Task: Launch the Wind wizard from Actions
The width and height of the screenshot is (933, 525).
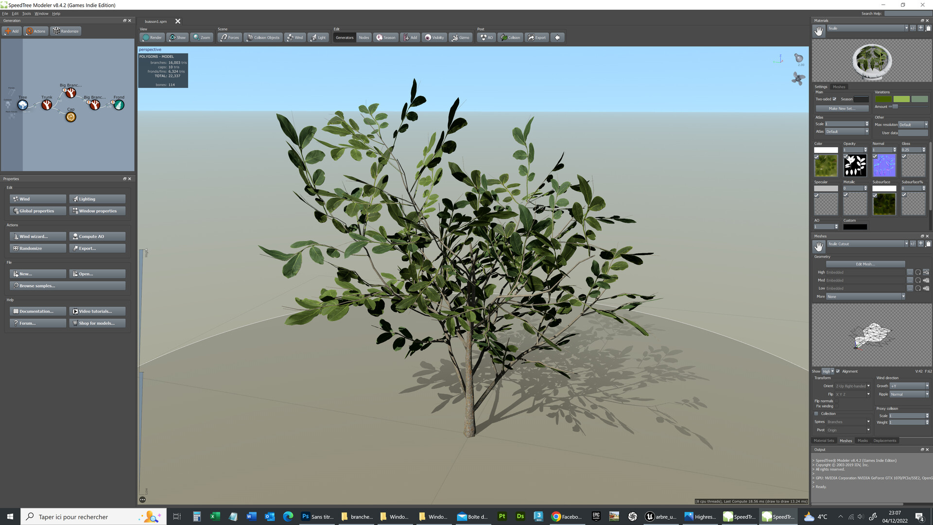Action: coord(37,236)
